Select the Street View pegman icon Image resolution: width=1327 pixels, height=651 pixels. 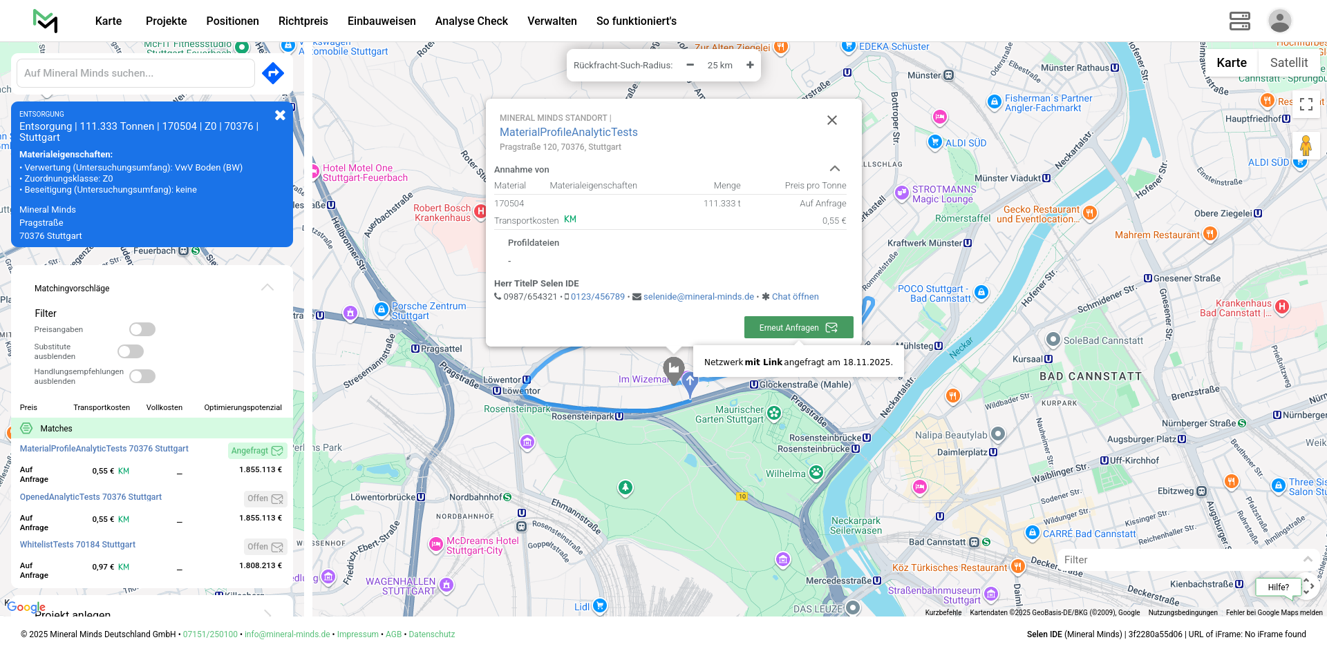pos(1306,146)
